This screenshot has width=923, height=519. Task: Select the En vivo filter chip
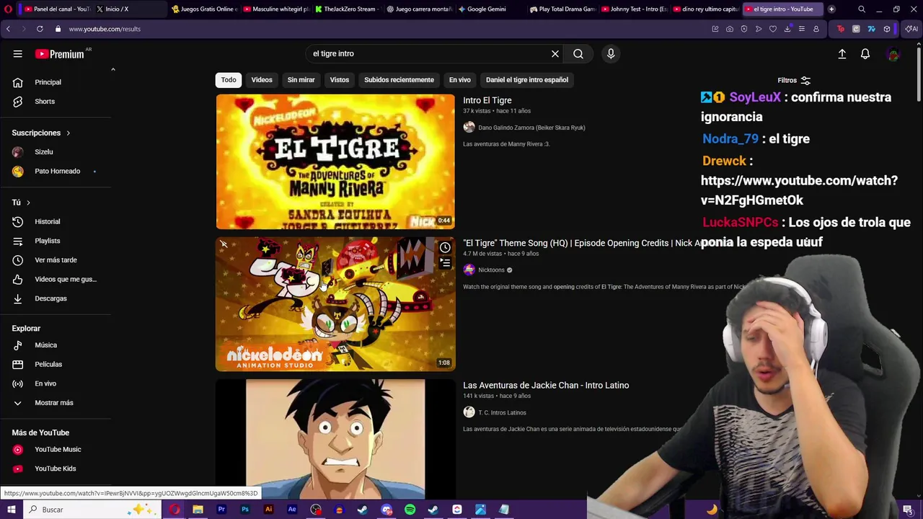click(x=460, y=80)
